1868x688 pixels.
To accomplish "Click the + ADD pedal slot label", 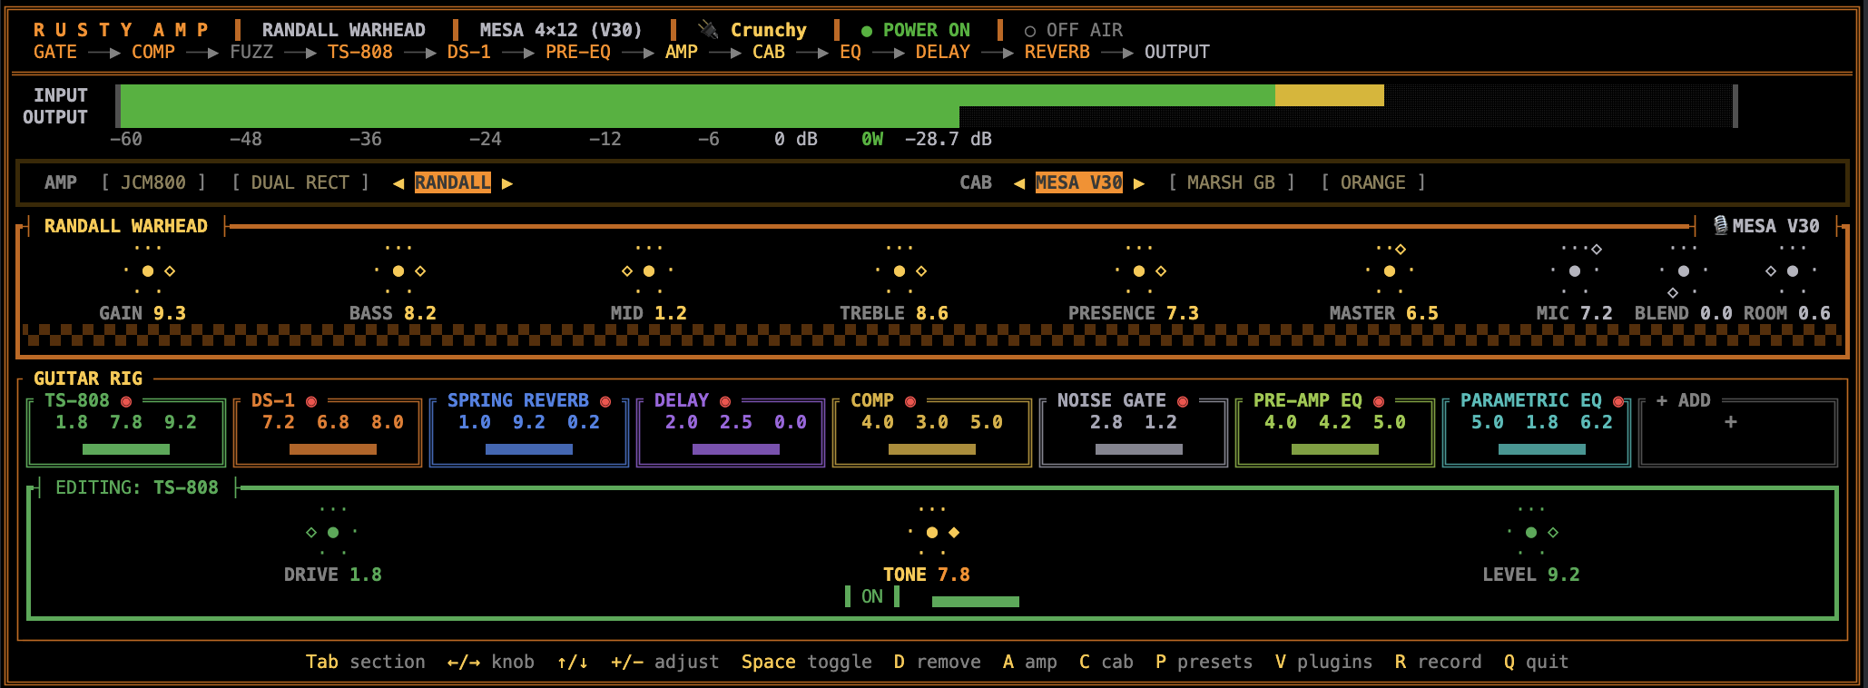I will click(x=1684, y=400).
